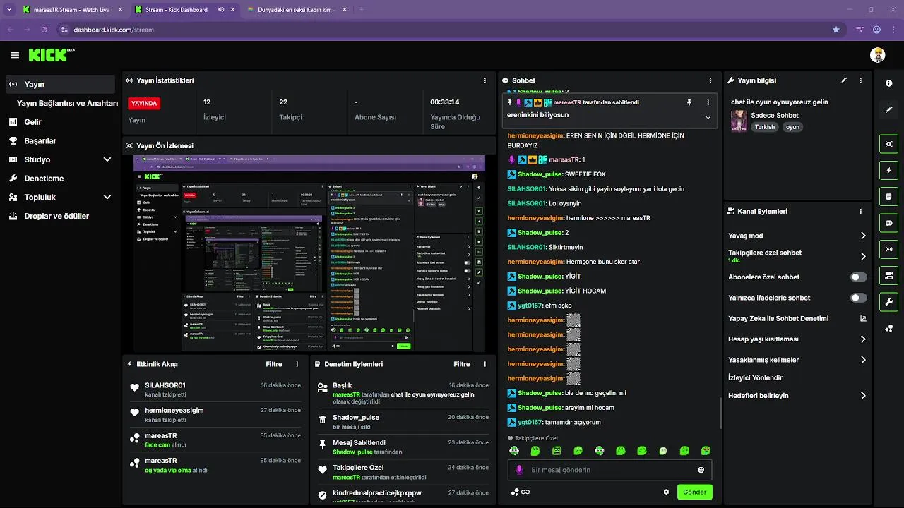The image size is (904, 508).
Task: Collapse the pinned message with its chevron
Action: (708, 117)
